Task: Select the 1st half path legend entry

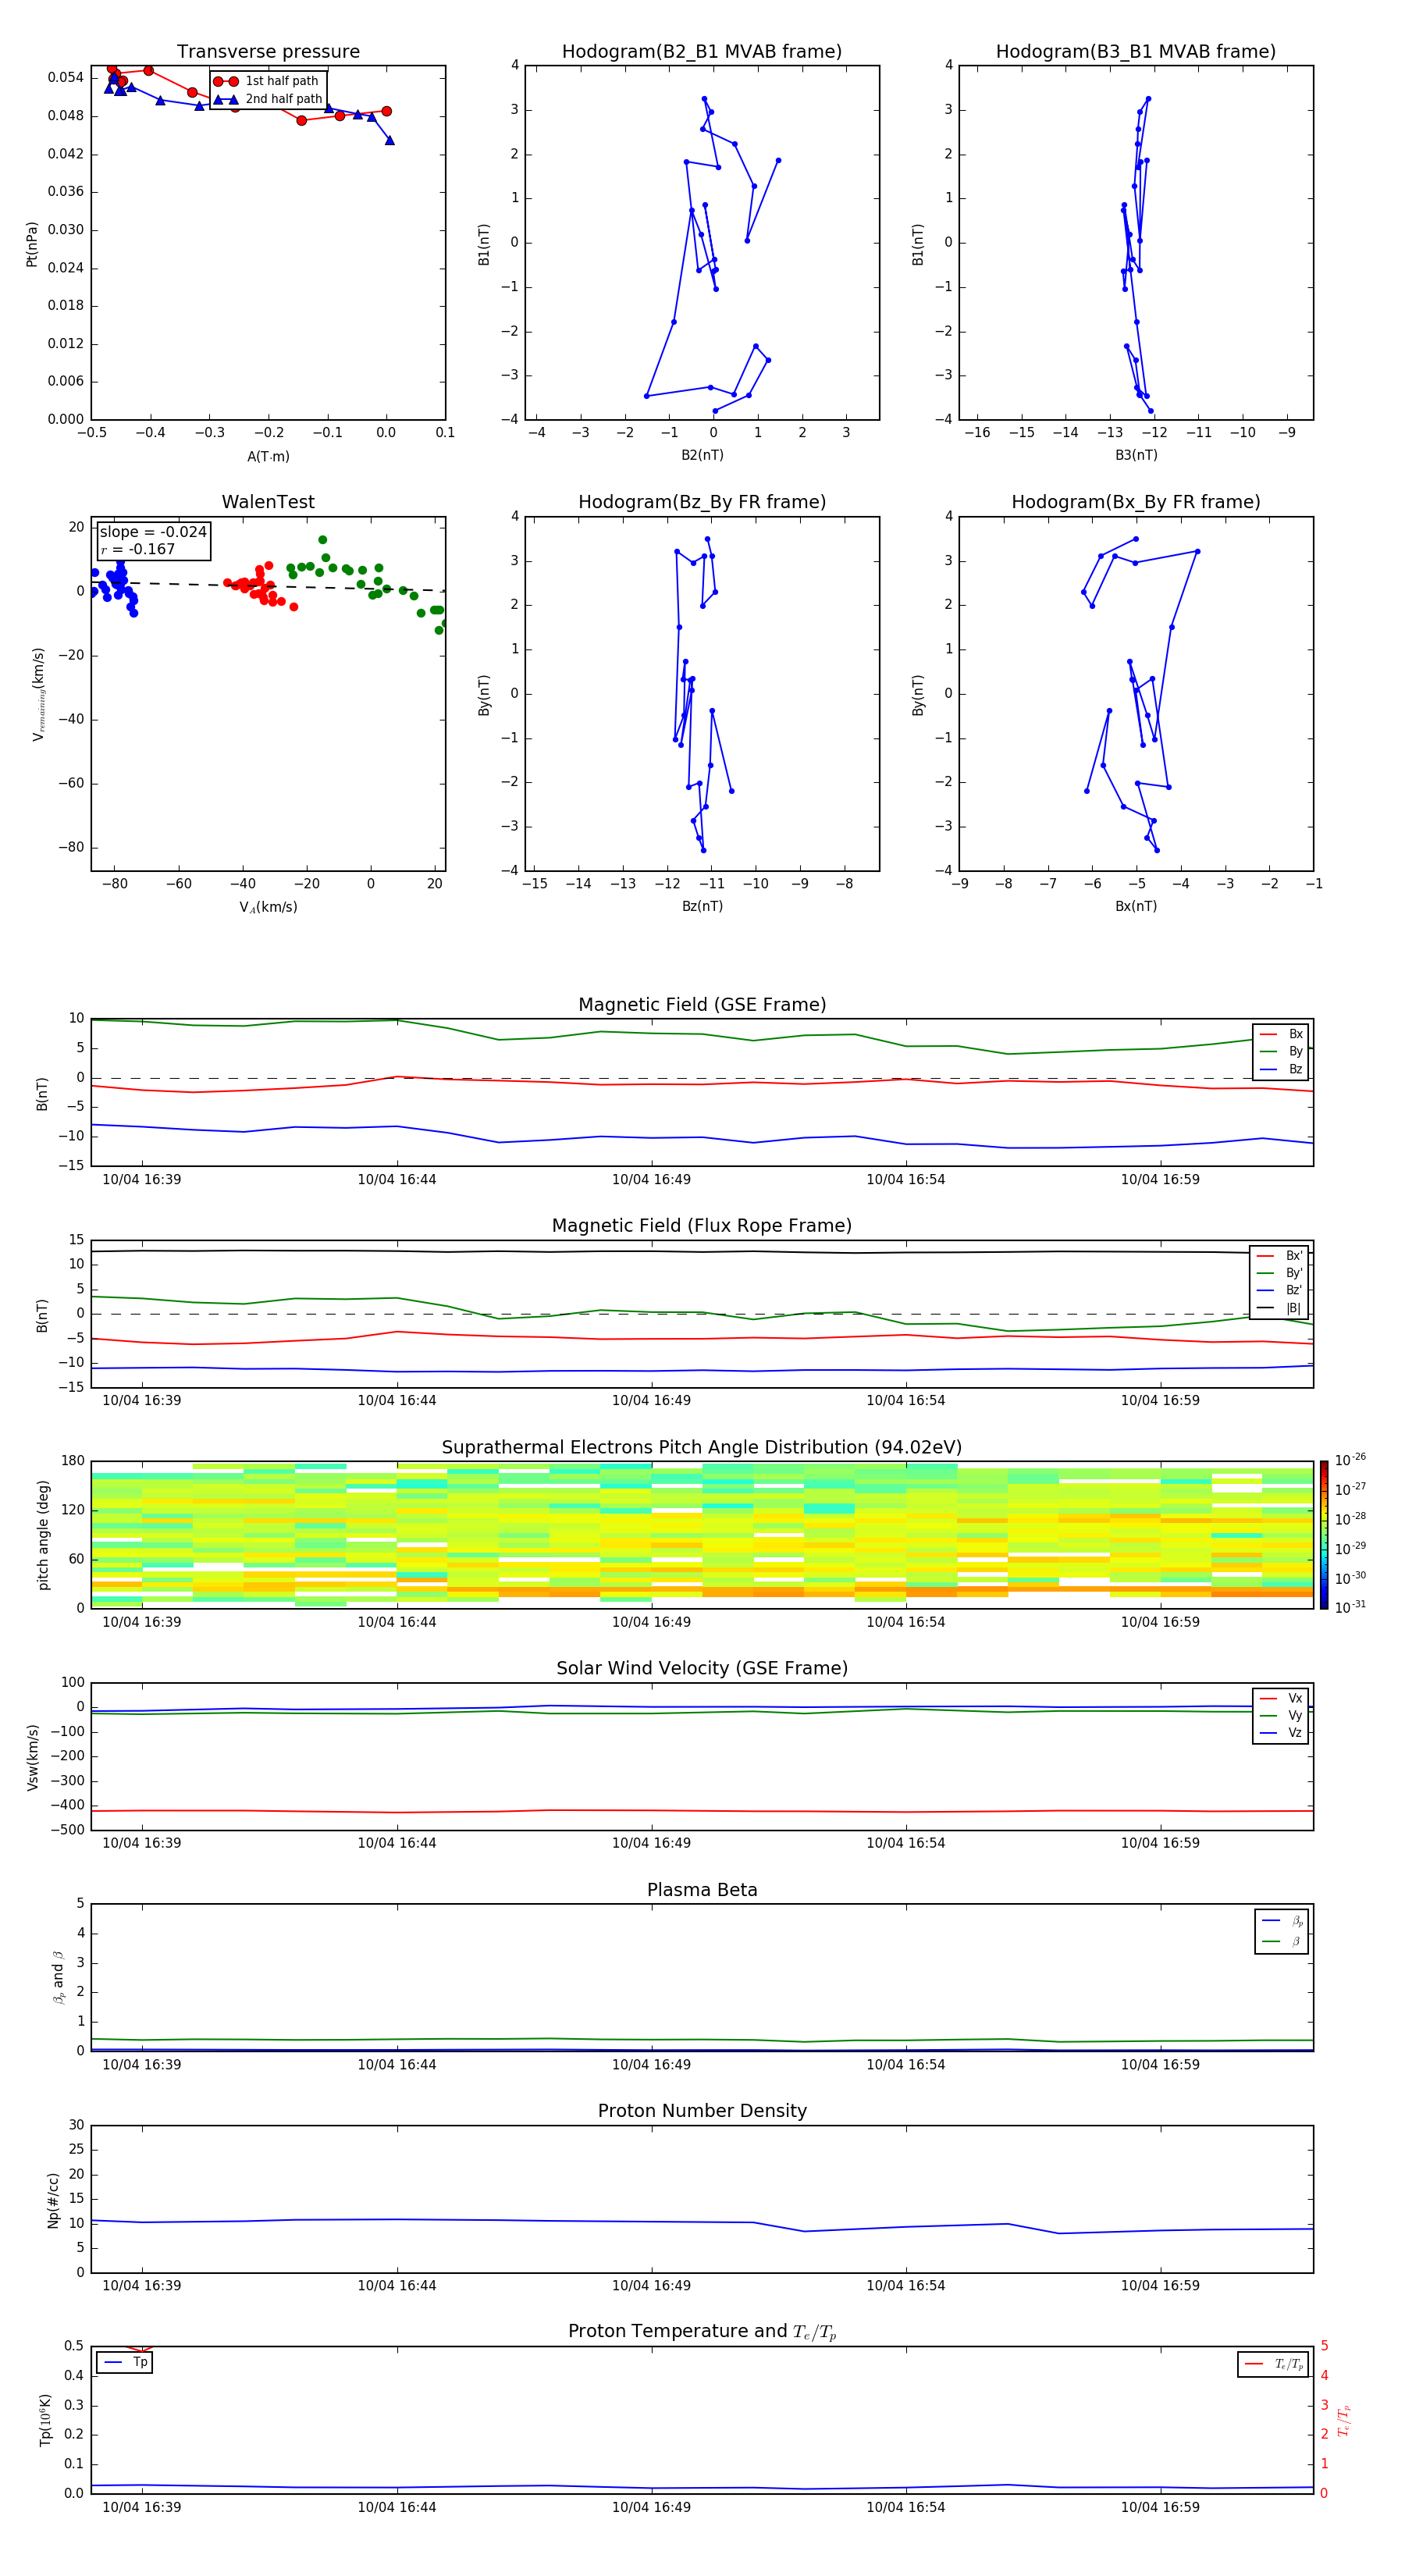Action: click(x=267, y=81)
